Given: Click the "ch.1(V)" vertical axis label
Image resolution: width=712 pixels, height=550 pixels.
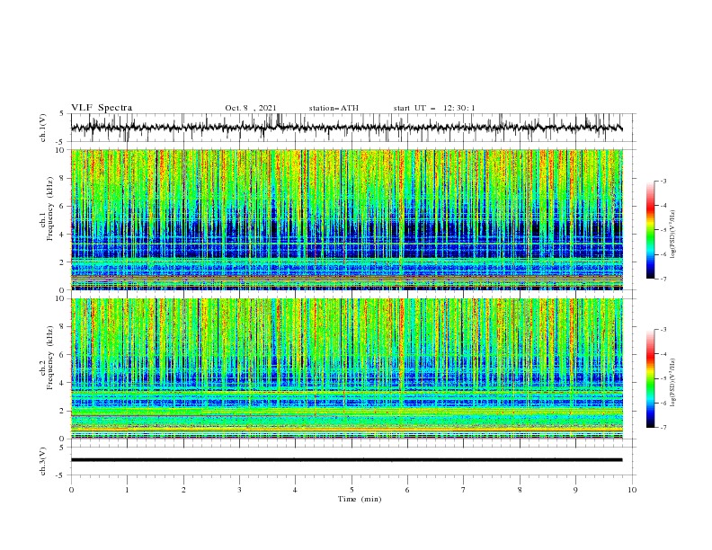Looking at the screenshot, I should coord(43,128).
